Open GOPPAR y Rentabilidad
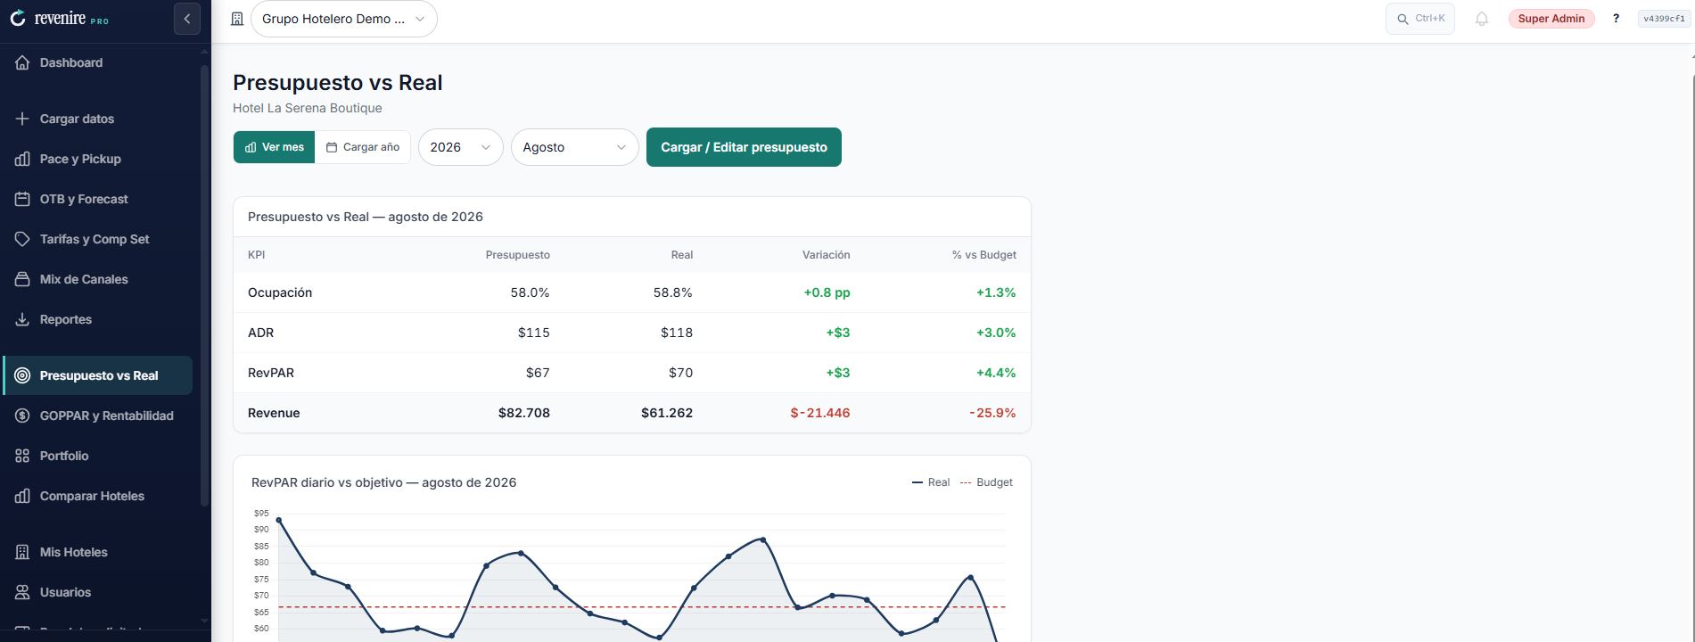1695x642 pixels. pos(98,416)
